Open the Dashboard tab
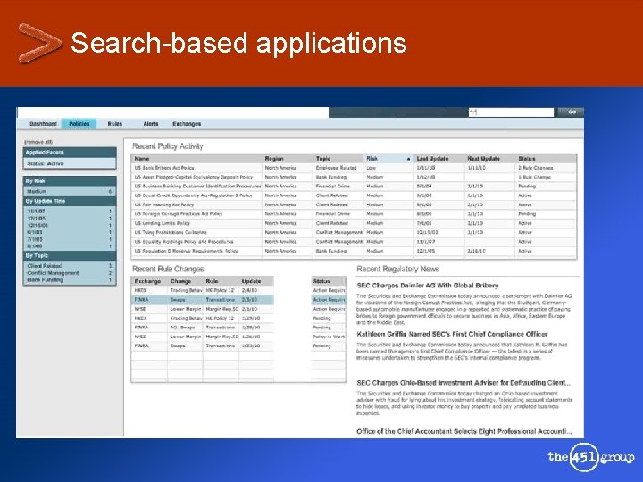 tap(43, 124)
